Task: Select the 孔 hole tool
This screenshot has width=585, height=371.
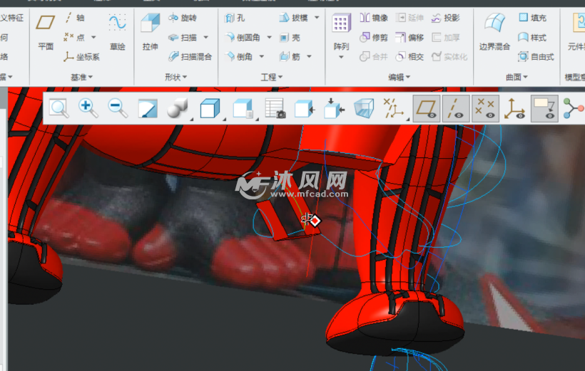Action: (235, 18)
